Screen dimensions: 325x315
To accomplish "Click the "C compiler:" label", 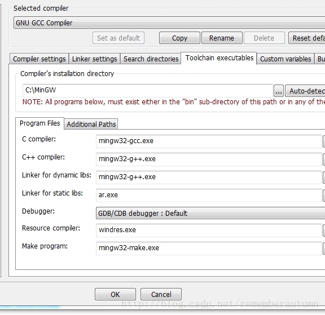I will click(39, 139).
